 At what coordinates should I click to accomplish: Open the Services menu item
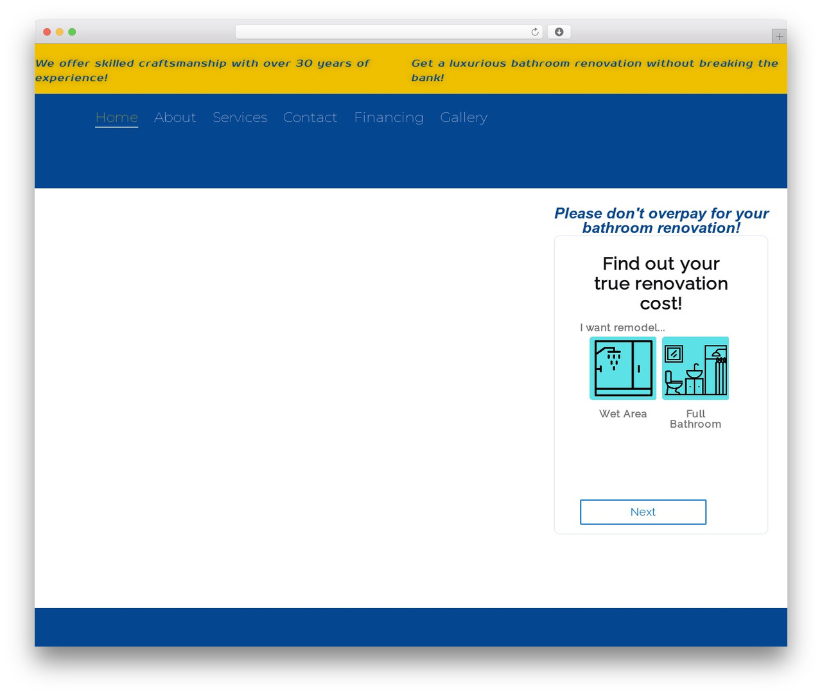click(240, 117)
